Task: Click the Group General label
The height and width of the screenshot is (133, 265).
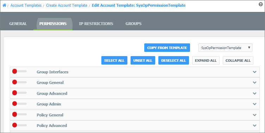Action: pyautogui.click(x=50, y=83)
